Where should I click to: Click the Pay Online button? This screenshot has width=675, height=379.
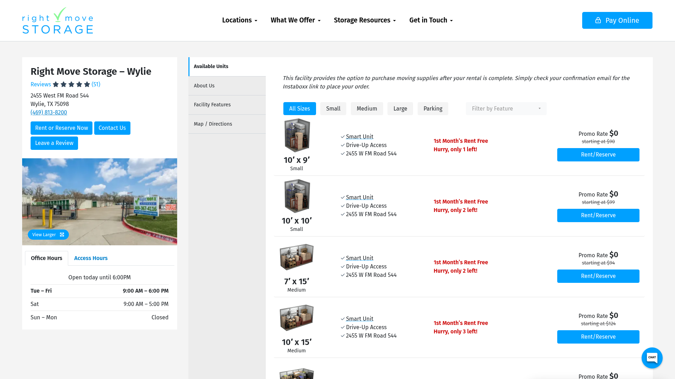pos(617,20)
